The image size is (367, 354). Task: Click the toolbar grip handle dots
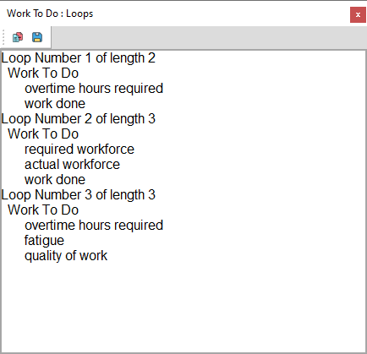pyautogui.click(x=3, y=37)
